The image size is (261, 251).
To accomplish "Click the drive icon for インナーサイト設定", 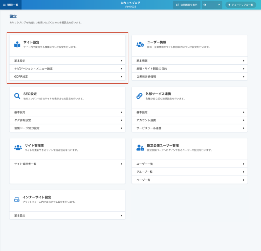I will click(17, 200).
